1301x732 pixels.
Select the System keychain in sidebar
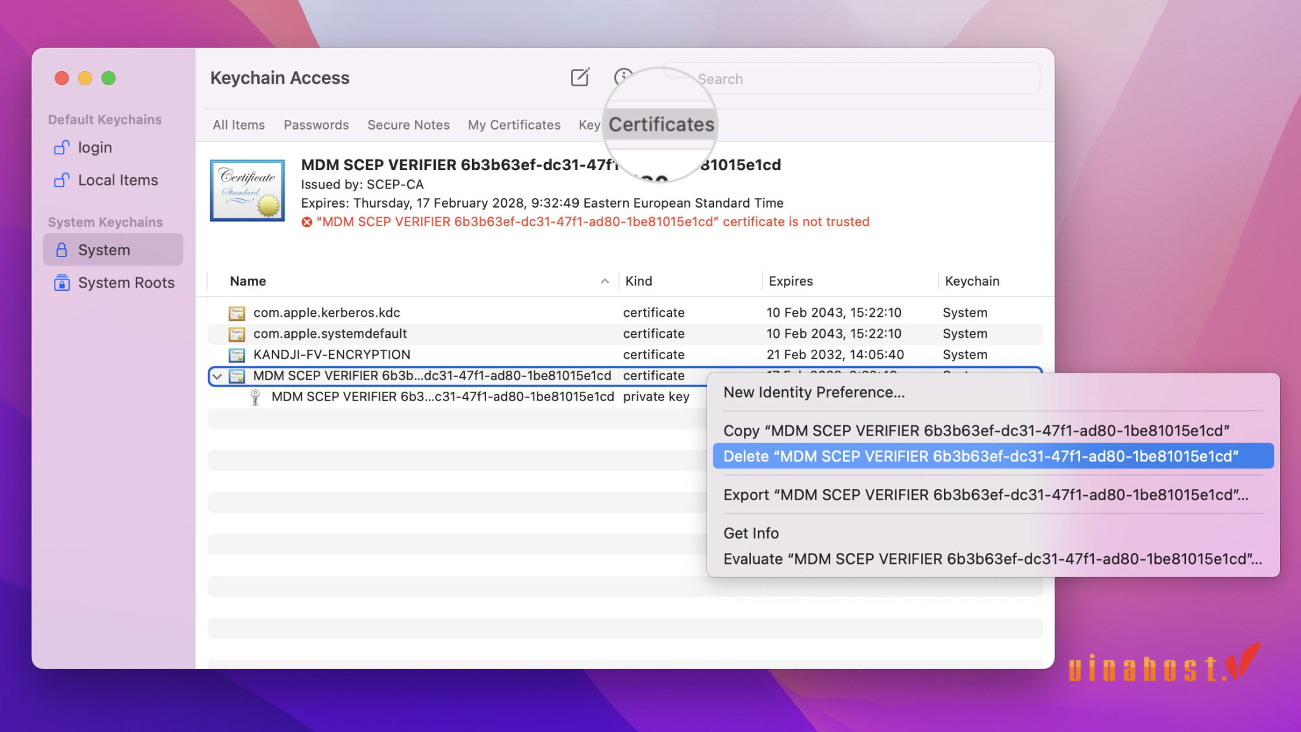[113, 250]
